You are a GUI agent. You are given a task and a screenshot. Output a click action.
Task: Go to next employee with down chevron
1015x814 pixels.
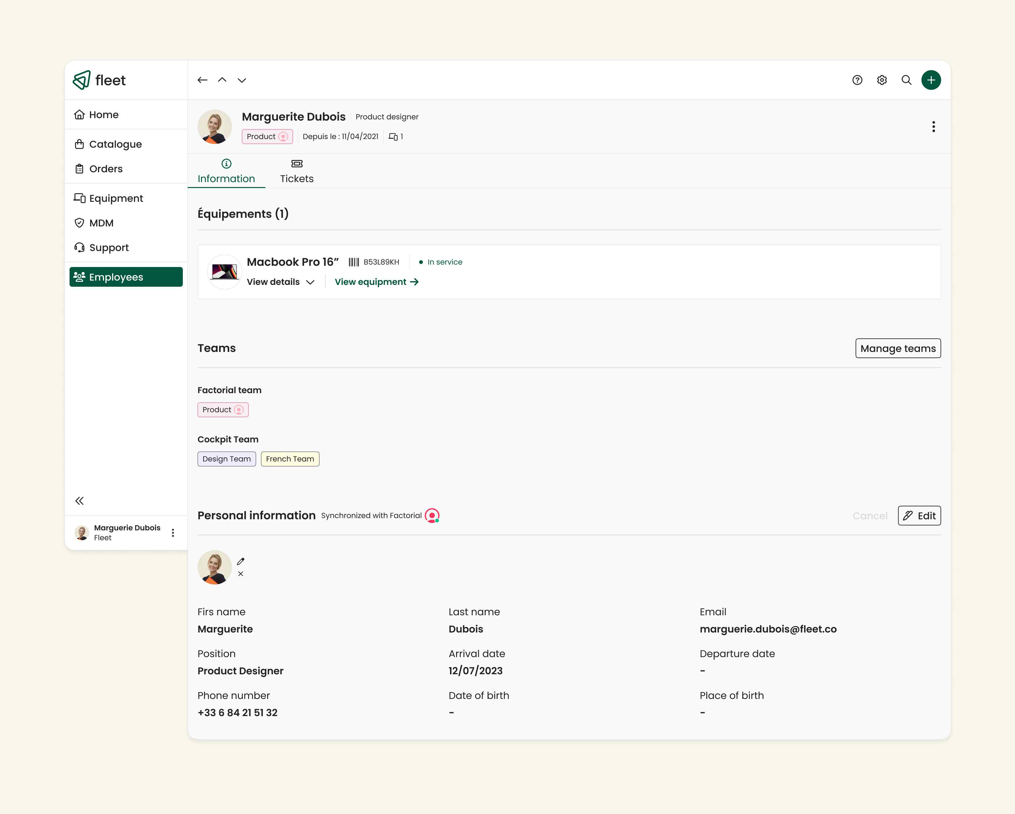pyautogui.click(x=242, y=80)
